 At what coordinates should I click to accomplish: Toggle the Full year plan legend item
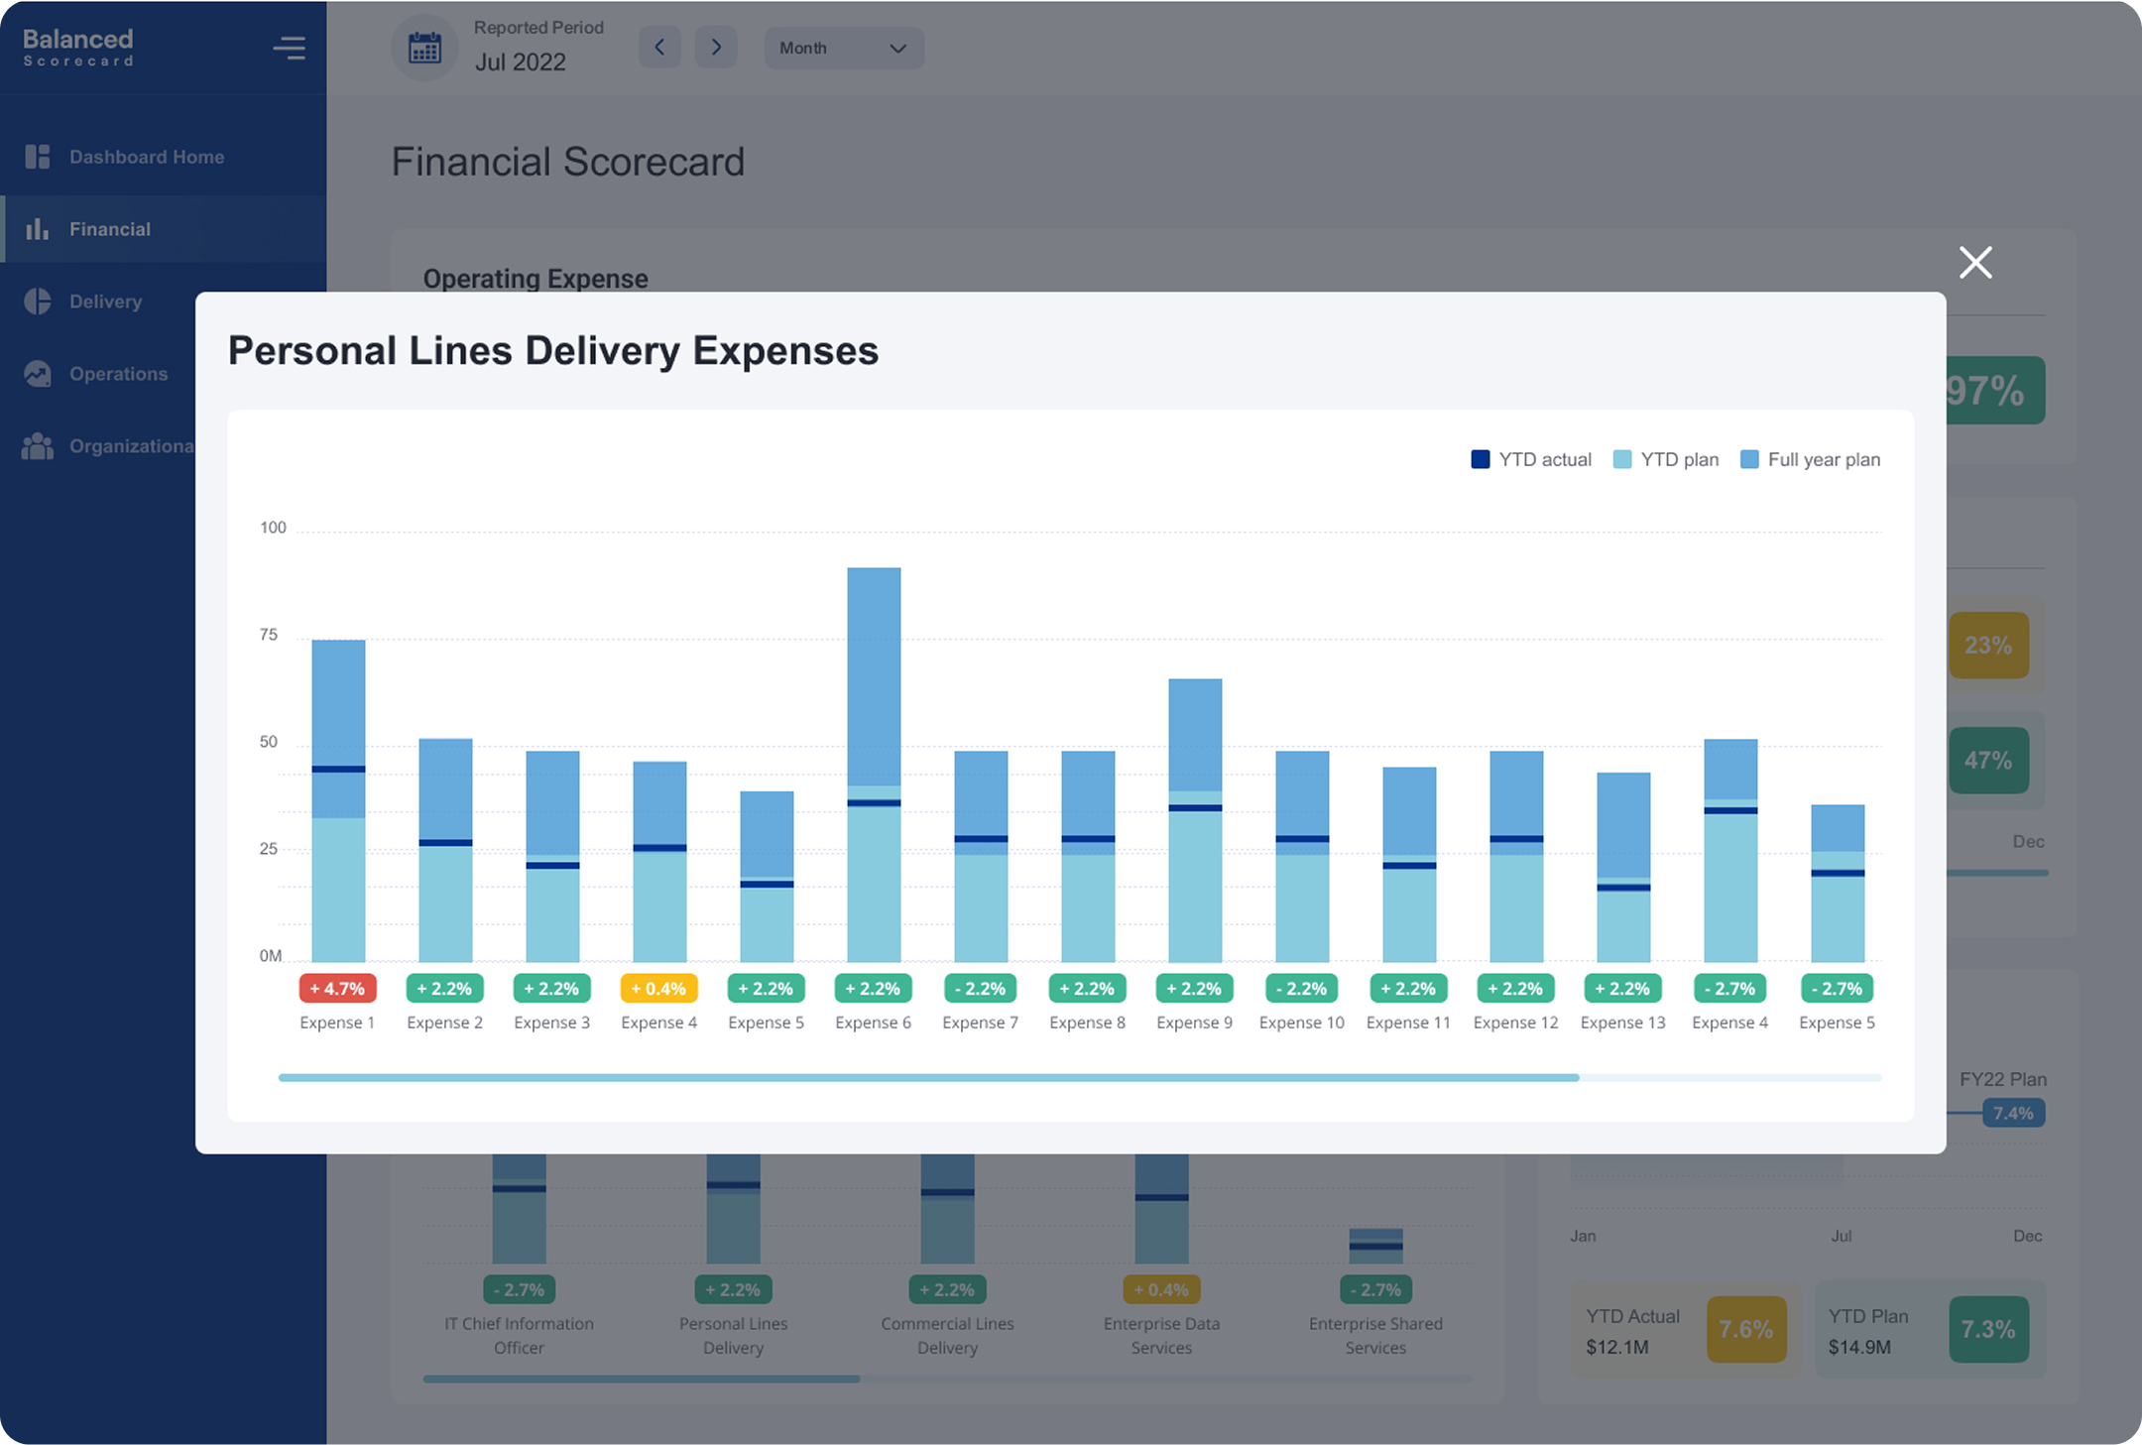tap(1810, 459)
